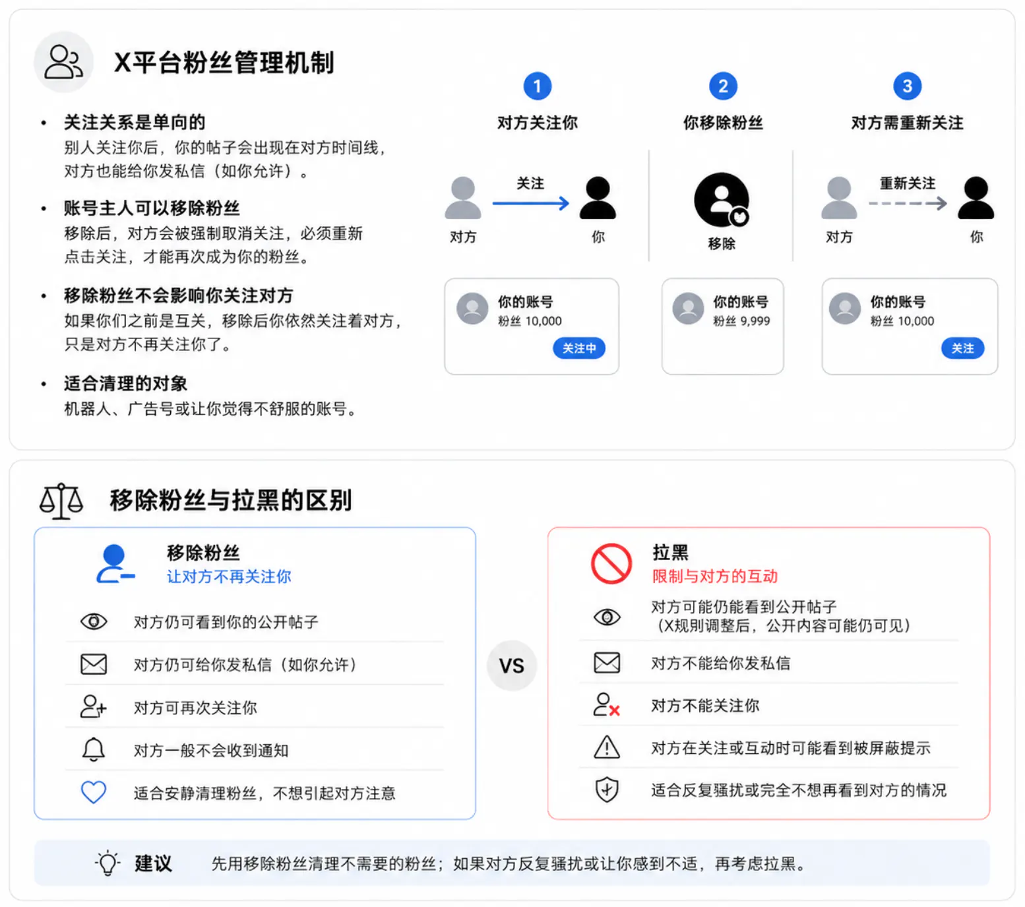
Task: Click the envelope icon beside 对方不能给你发私信
Action: click(x=607, y=662)
